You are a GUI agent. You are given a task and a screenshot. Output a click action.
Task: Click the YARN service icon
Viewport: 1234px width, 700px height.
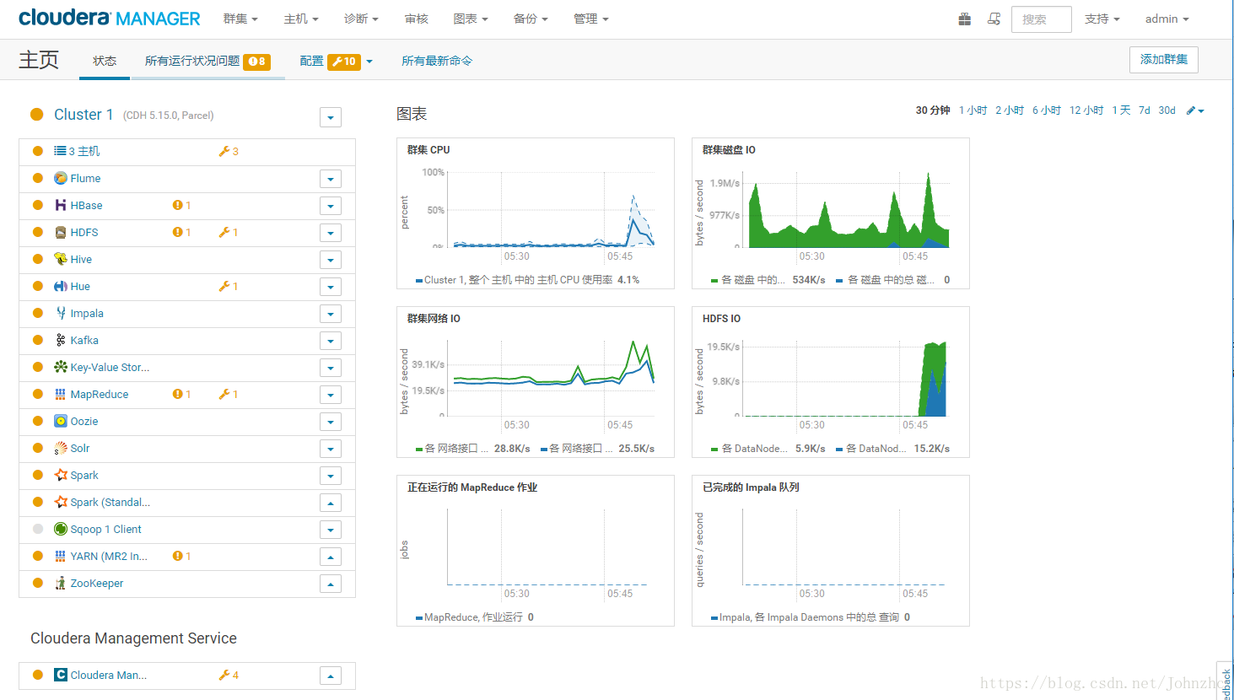pos(61,556)
